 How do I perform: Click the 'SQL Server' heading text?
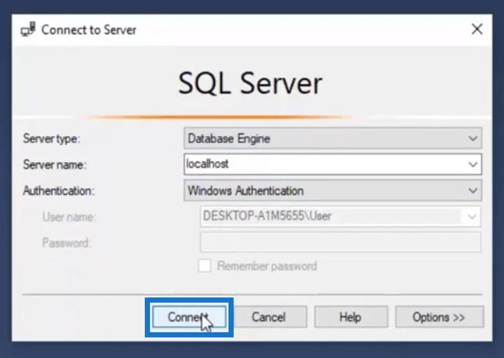click(x=250, y=83)
